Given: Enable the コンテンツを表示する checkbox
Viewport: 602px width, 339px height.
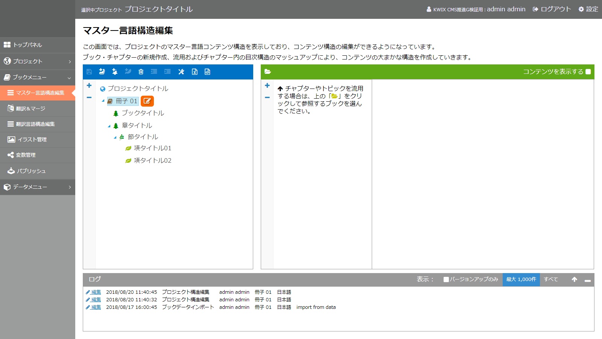Looking at the screenshot, I should point(588,72).
